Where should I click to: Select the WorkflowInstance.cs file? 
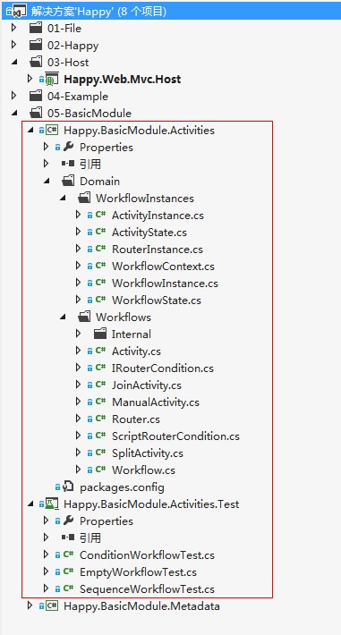(165, 284)
